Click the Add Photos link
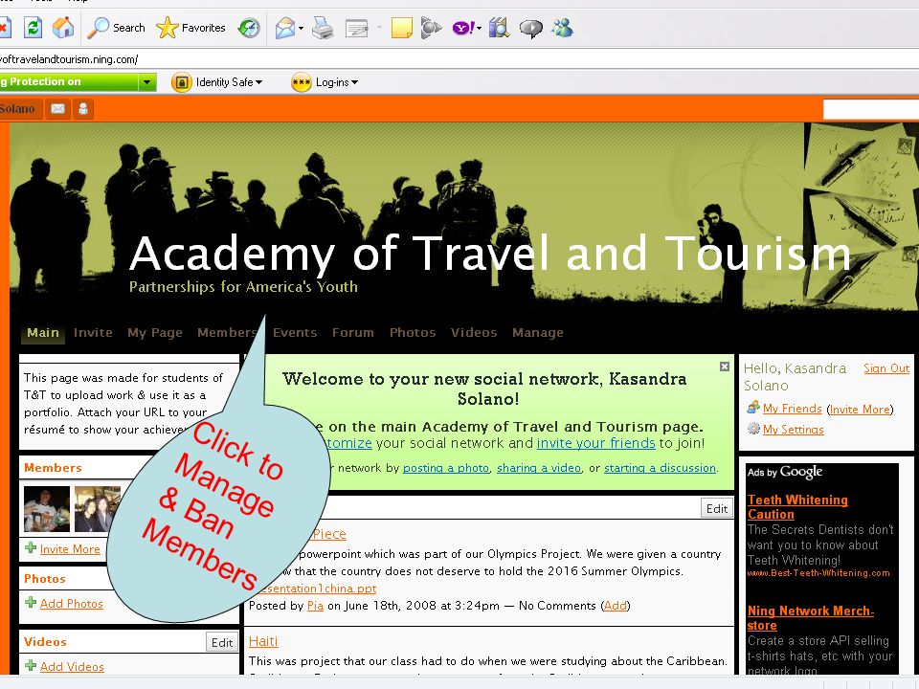 point(72,604)
